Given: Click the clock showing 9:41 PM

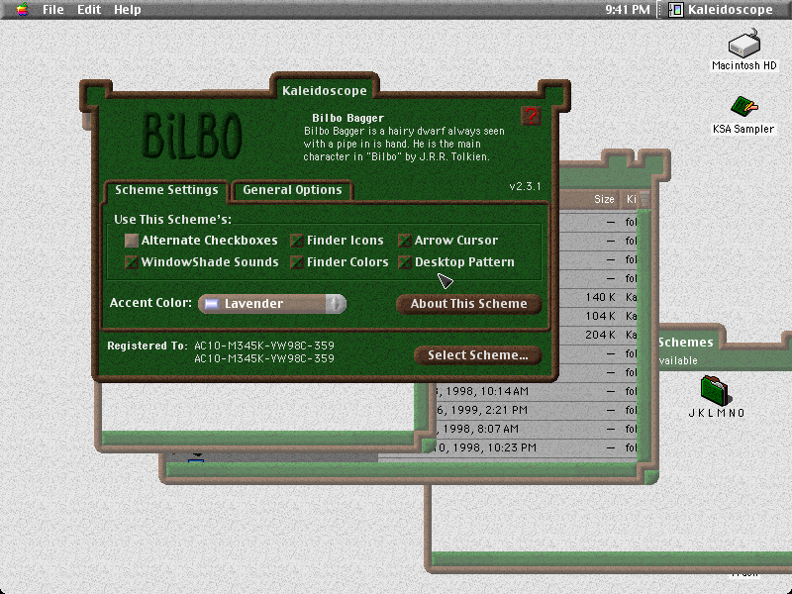Looking at the screenshot, I should tap(628, 10).
